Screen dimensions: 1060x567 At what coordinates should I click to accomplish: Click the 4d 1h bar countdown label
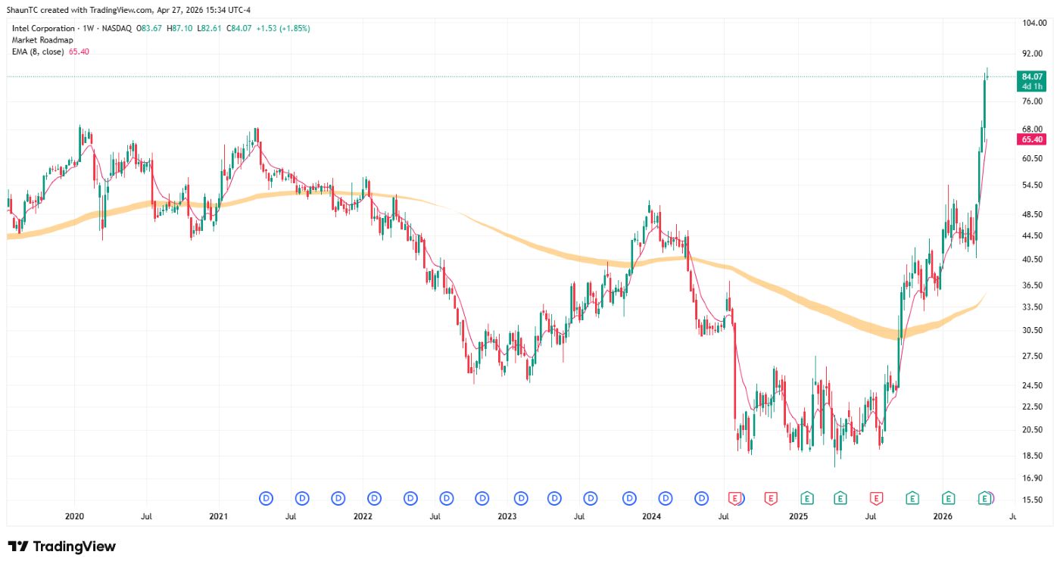point(1032,86)
